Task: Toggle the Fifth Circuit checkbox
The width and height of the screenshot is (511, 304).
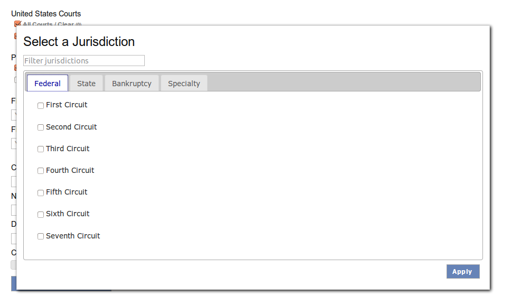Action: click(x=41, y=192)
